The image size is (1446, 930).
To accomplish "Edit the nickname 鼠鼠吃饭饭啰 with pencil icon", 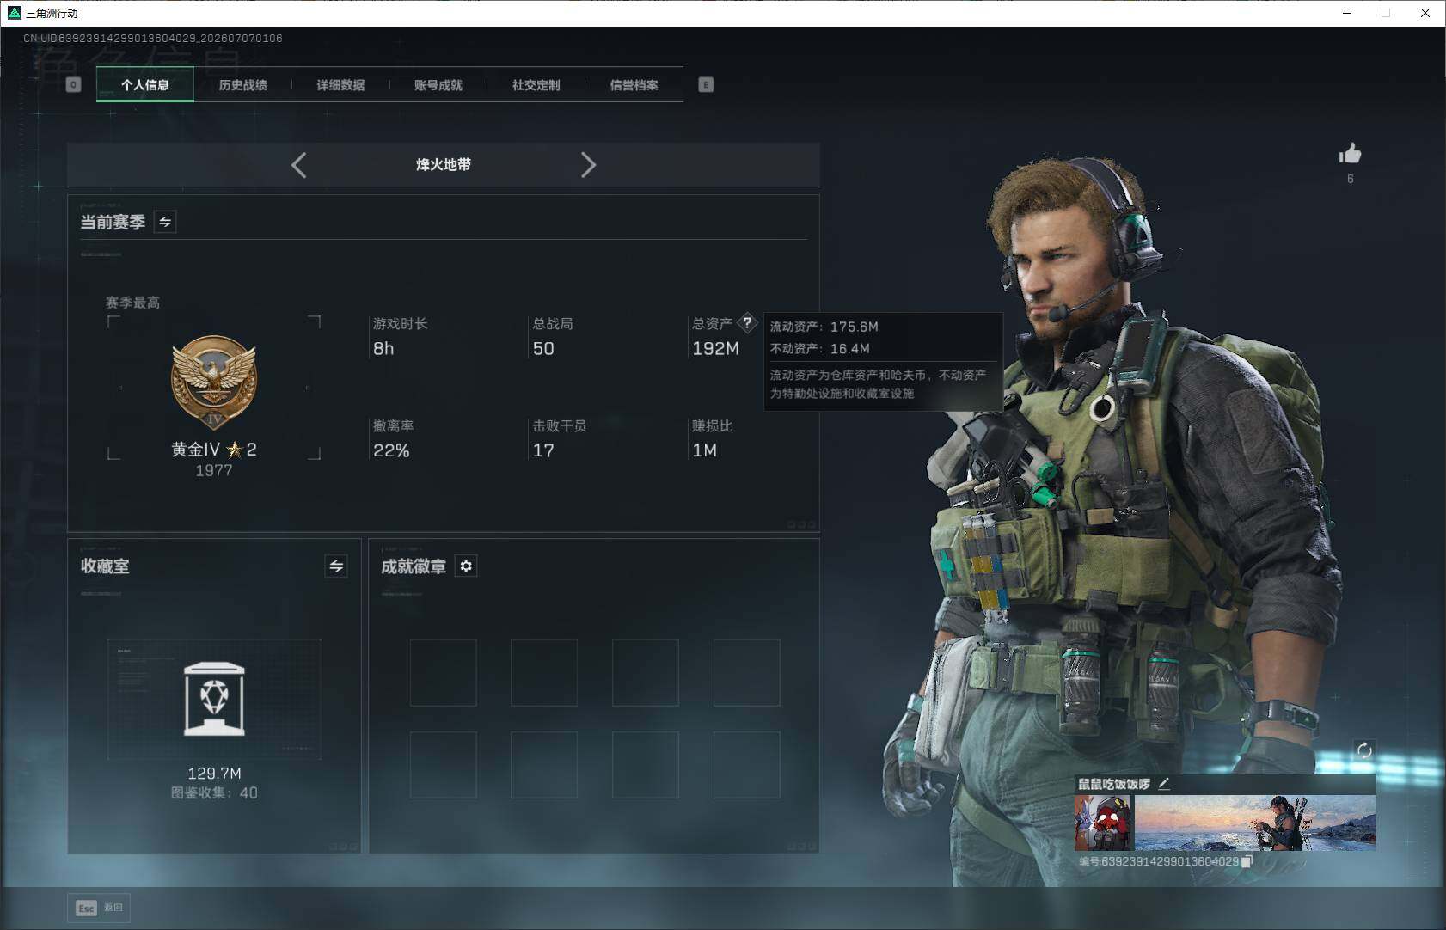I will tap(1164, 783).
